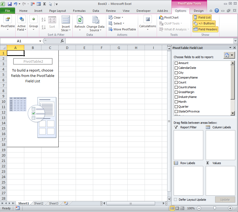Check the IndustryName field checkbox
This screenshot has height=212, width=238.
coord(176,97)
